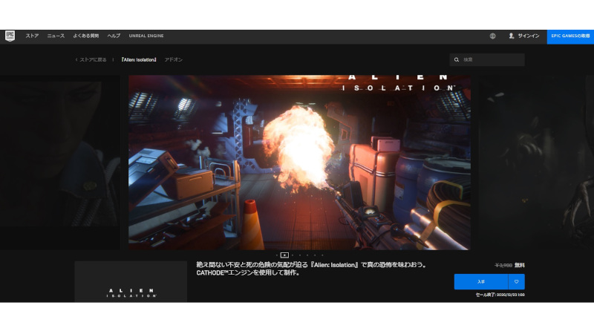Show next dimmed slide on right
594x334 pixels.
tap(536, 163)
